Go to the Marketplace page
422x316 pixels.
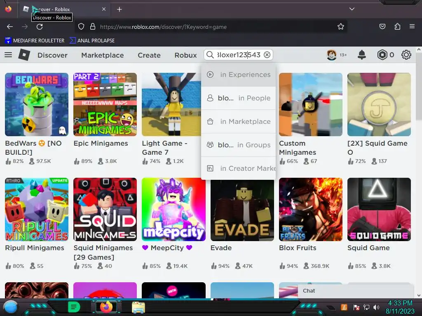[x=103, y=55]
